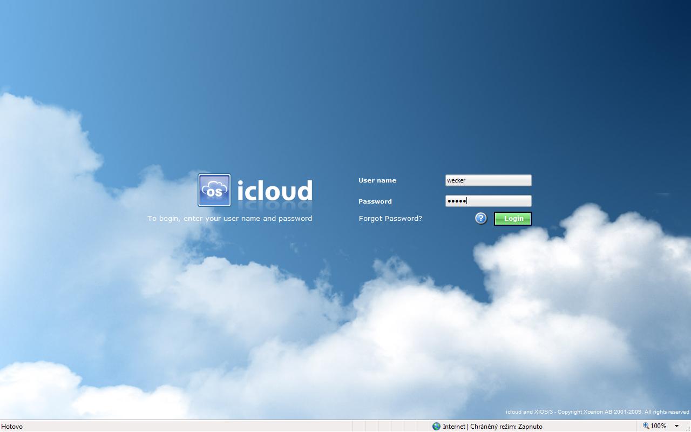Viewport: 691px width, 432px height.
Task: Click the Hotovo status text
Action: pos(12,427)
